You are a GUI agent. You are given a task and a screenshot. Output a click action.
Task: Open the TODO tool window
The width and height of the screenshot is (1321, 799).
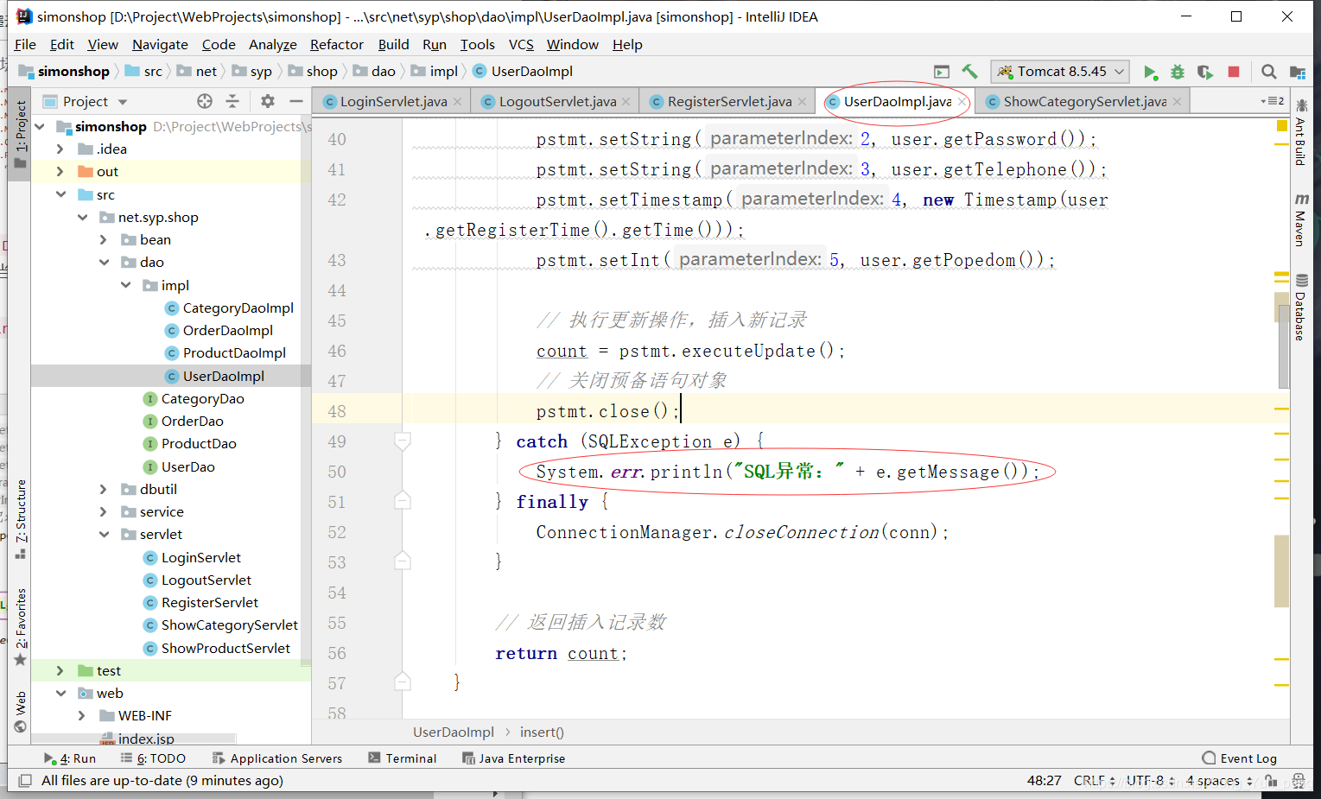tap(153, 758)
